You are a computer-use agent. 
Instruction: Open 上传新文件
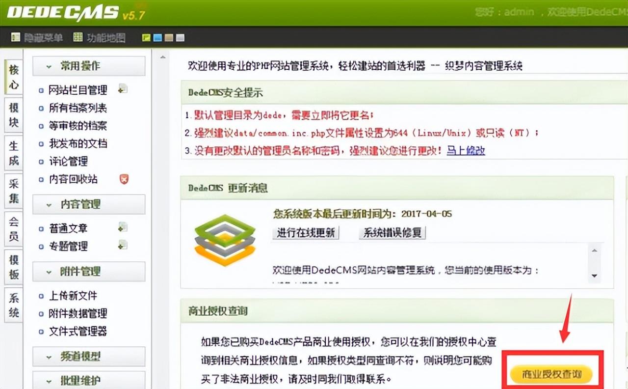point(73,296)
